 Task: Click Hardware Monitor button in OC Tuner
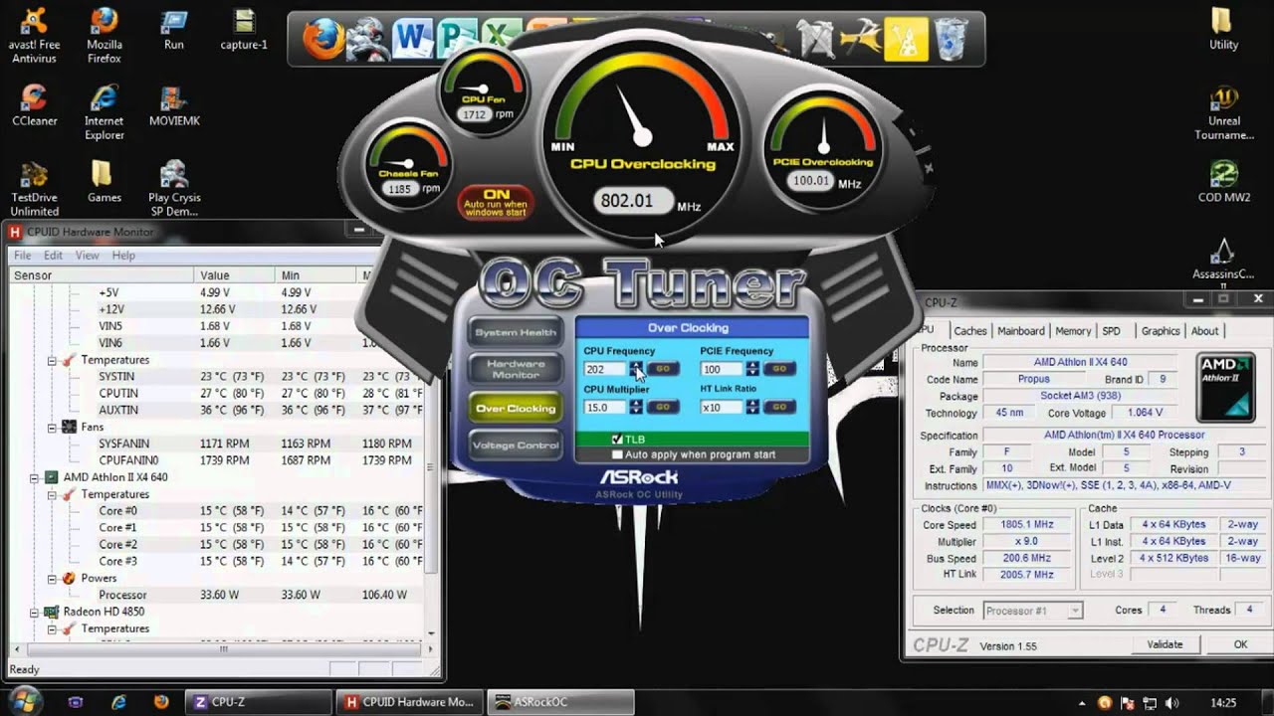coord(516,369)
